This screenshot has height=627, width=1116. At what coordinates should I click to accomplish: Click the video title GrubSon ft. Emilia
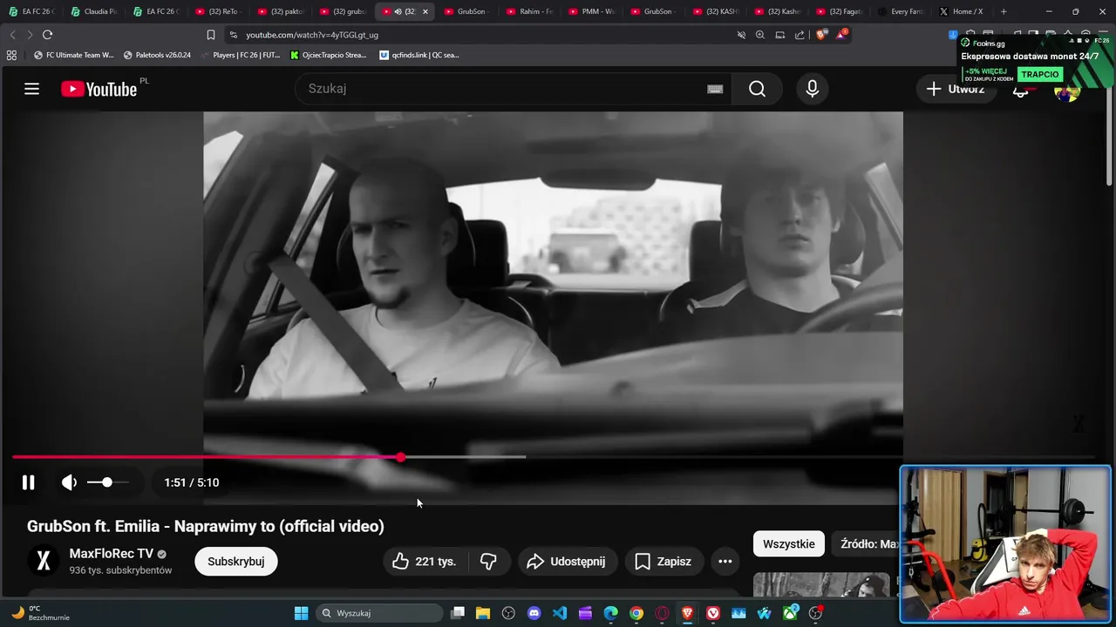[206, 526]
